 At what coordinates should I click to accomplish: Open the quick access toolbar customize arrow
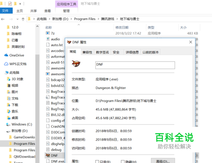click(20, 4)
